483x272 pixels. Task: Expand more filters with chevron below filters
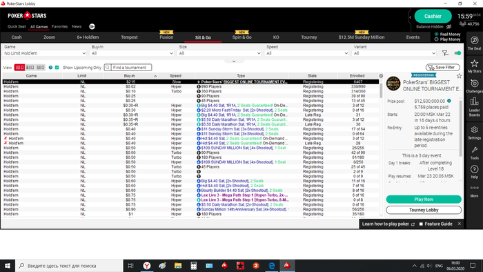point(234,61)
